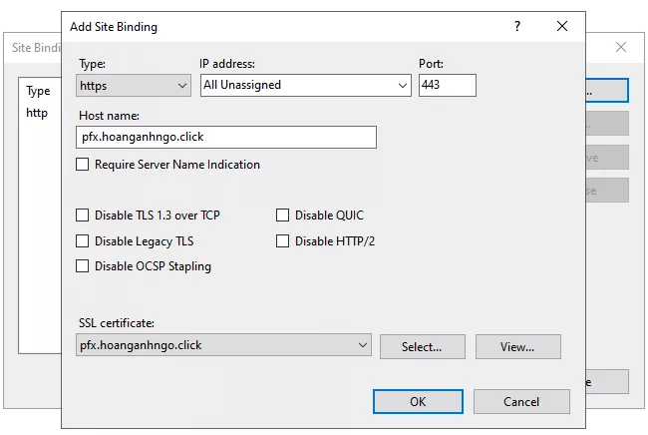Tick the Disable HTTP/2 checkbox

[283, 240]
